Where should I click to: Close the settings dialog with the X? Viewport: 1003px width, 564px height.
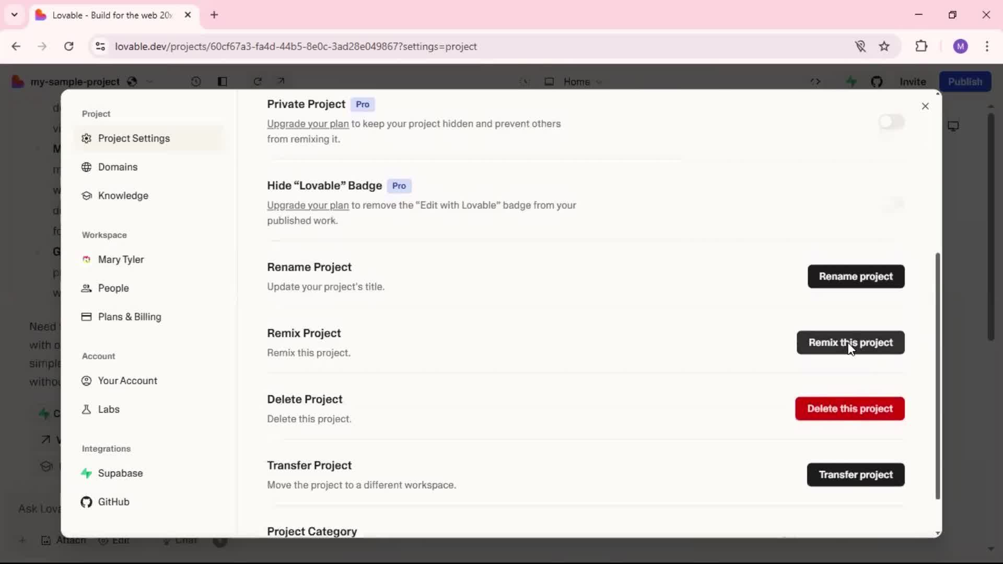click(925, 106)
